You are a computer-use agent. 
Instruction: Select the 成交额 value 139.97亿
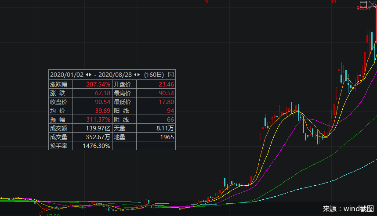98,128
